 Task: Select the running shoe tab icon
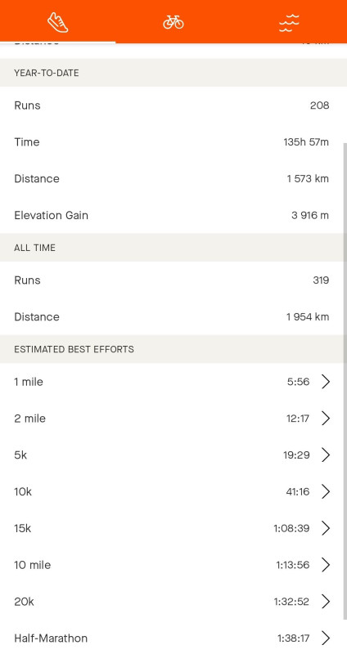(x=57, y=22)
